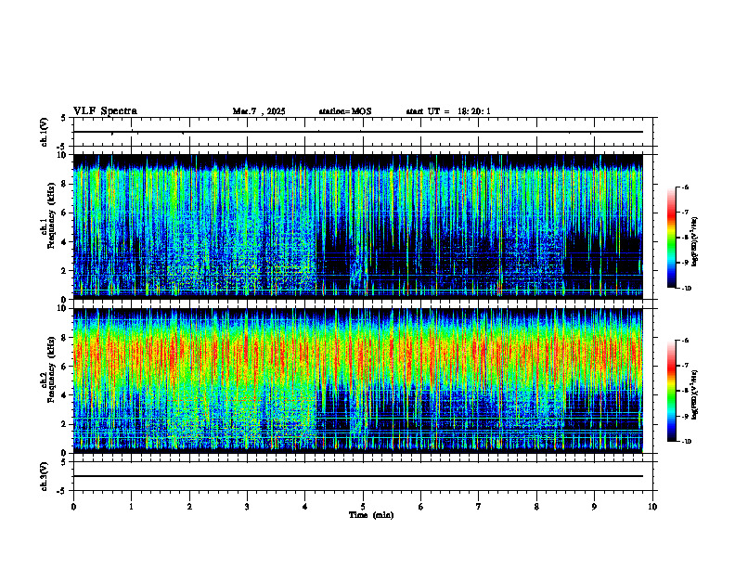The image size is (735, 568).
Task: Click the Time axis tick label "4"
Action: (x=305, y=507)
